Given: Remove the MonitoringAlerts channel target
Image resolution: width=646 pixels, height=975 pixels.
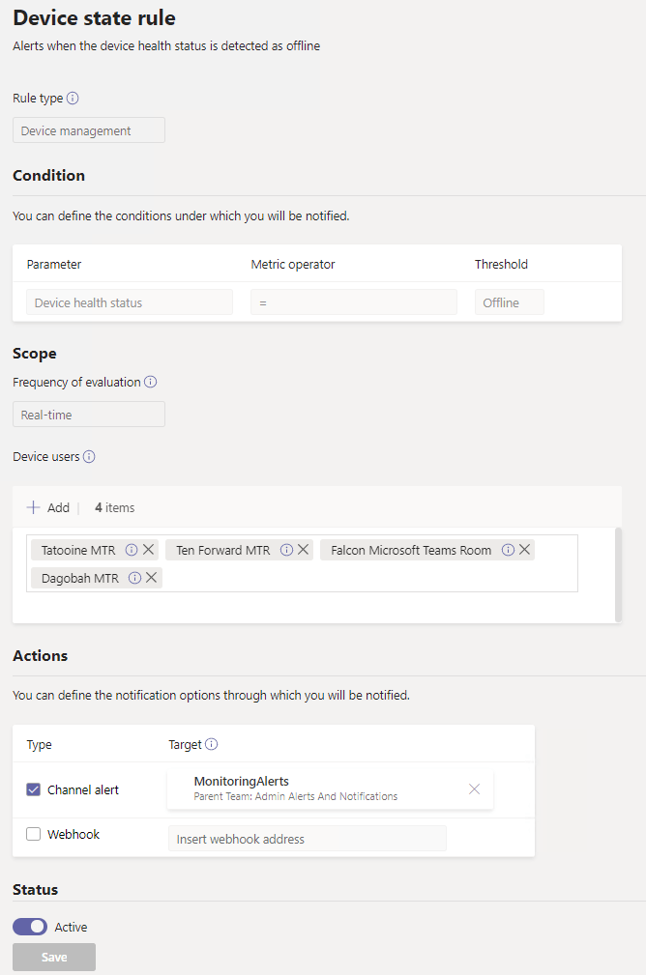Looking at the screenshot, I should pyautogui.click(x=474, y=789).
